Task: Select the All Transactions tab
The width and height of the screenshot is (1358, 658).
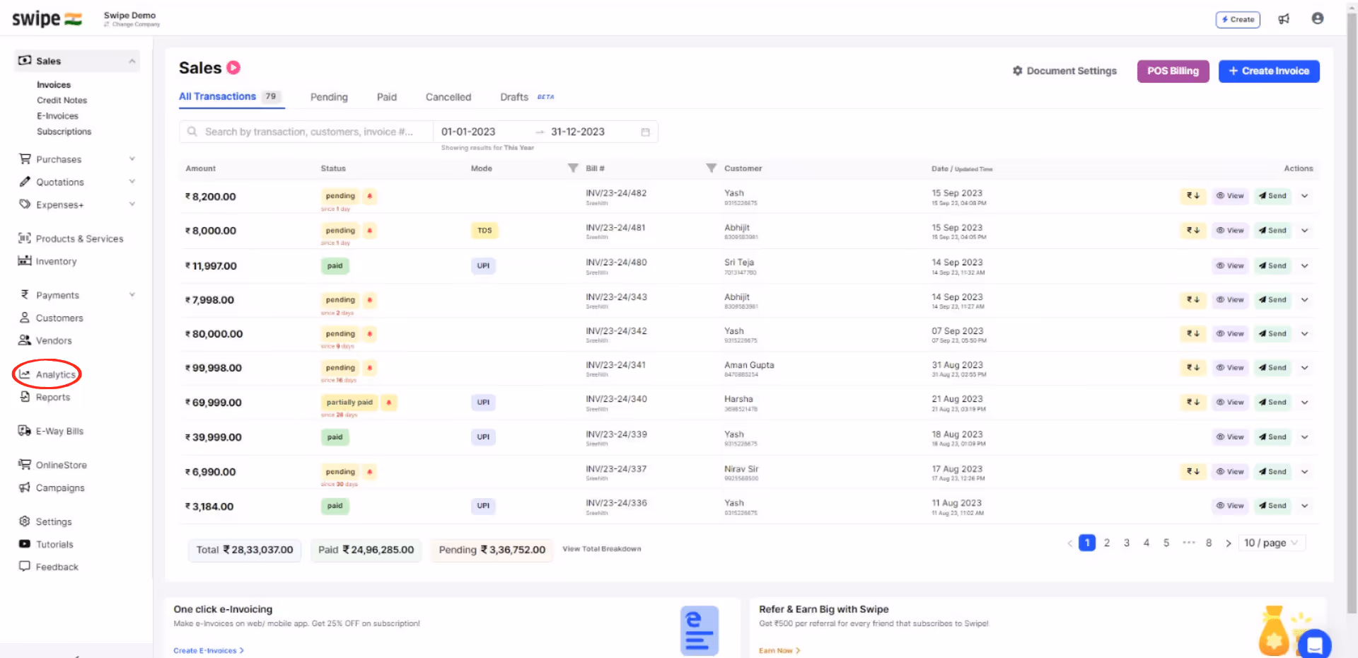Action: tap(231, 97)
